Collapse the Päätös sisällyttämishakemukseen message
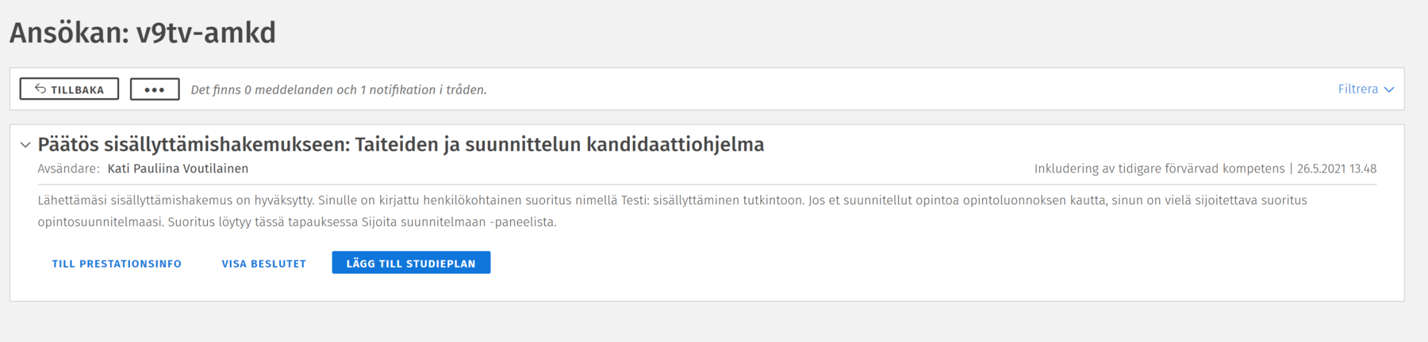Screen dimensions: 1428x342 [x=25, y=145]
